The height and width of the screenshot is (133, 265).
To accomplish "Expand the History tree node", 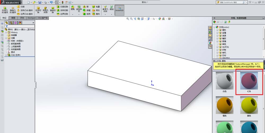I will pos(6,32).
